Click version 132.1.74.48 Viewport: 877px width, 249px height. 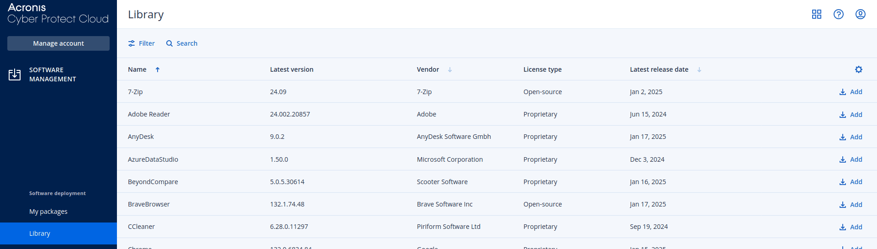point(287,204)
